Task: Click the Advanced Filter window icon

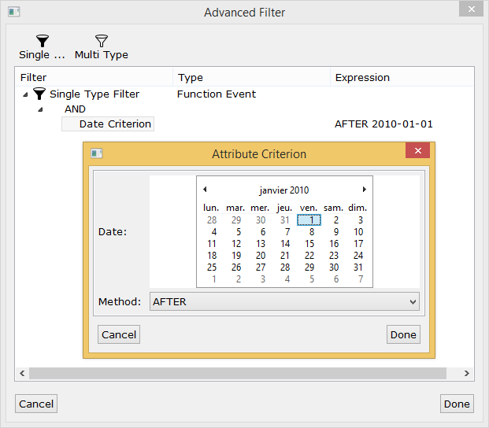Action: click(x=13, y=12)
